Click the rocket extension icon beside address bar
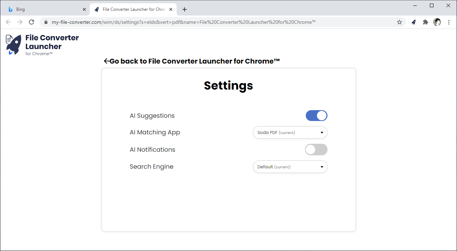This screenshot has width=457, height=251. [414, 22]
